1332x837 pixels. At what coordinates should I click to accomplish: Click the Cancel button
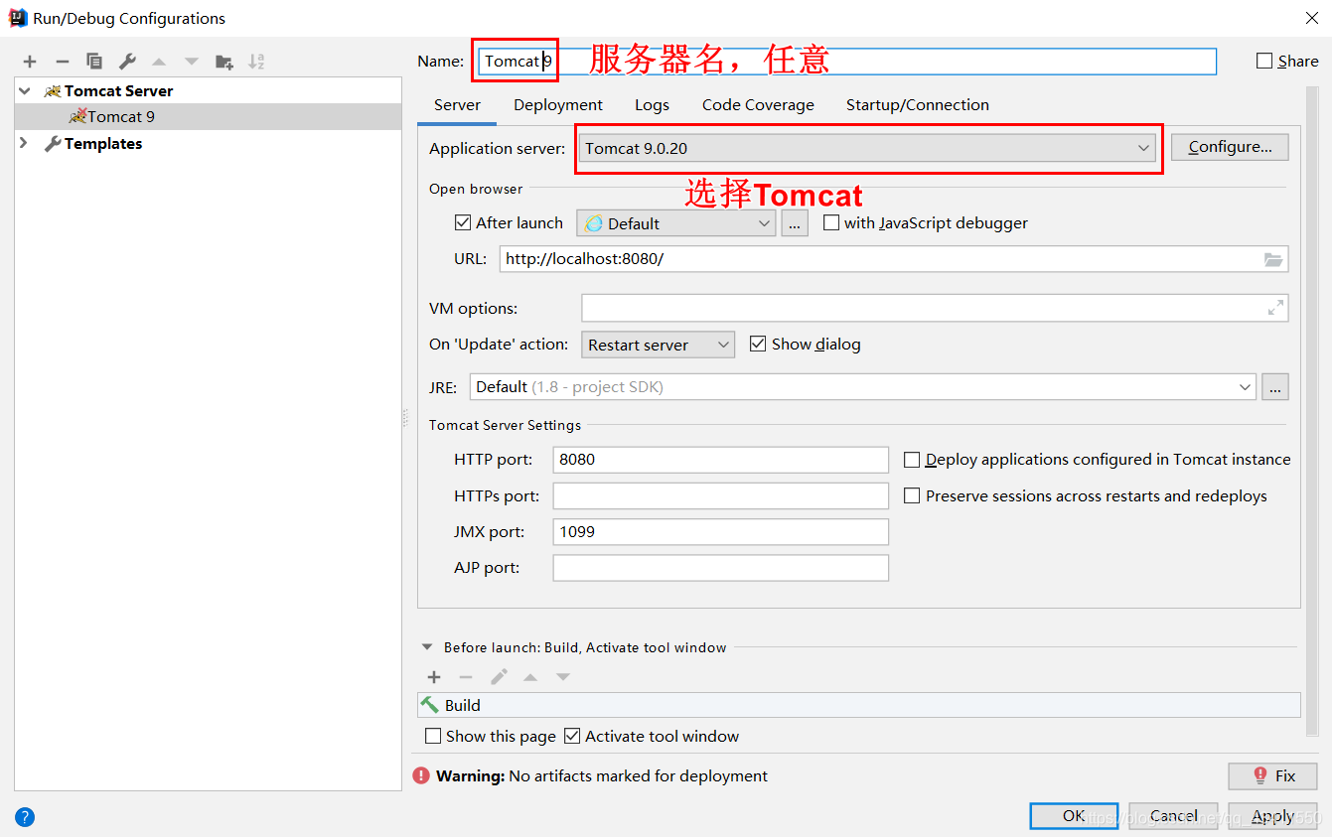(1173, 816)
